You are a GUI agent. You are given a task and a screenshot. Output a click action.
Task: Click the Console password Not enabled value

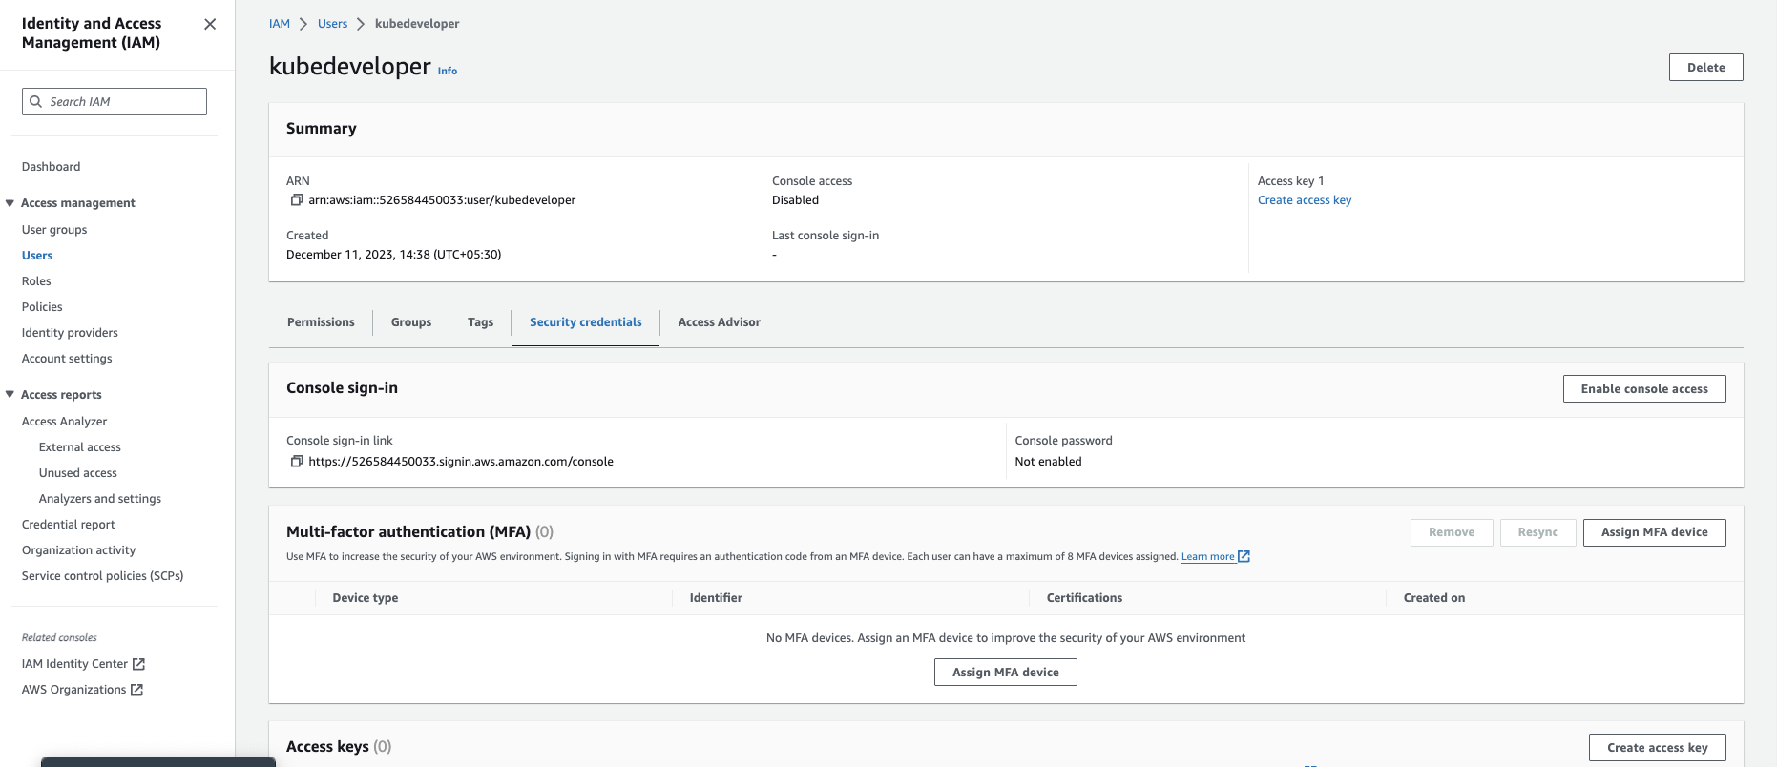[x=1048, y=462]
